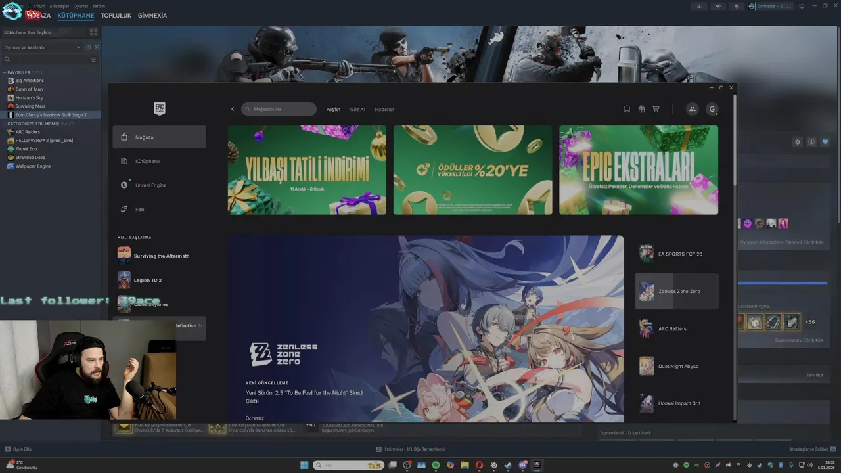The width and height of the screenshot is (841, 473).
Task: Select EA SPORTS FC 26 in carousel list
Action: coord(676,254)
